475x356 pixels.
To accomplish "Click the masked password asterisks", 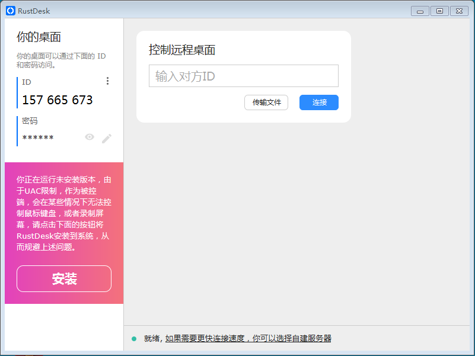I will tap(38, 139).
